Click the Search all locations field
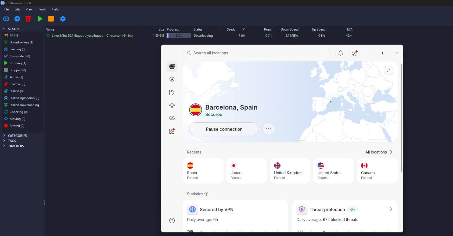 (x=257, y=53)
